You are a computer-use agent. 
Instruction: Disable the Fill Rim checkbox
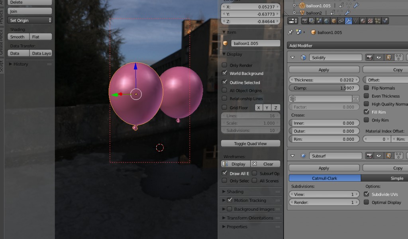(x=367, y=112)
